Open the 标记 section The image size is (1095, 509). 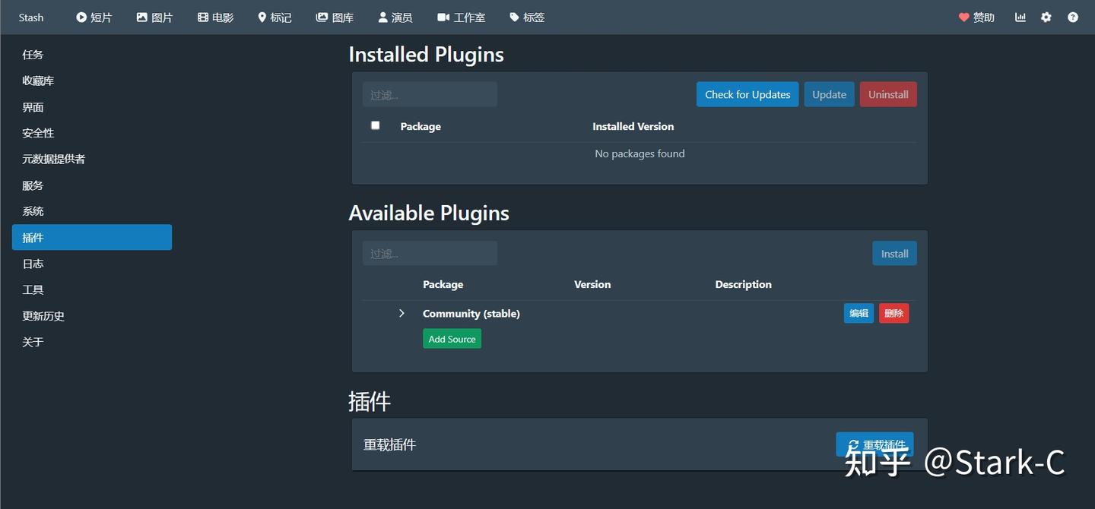pyautogui.click(x=275, y=17)
